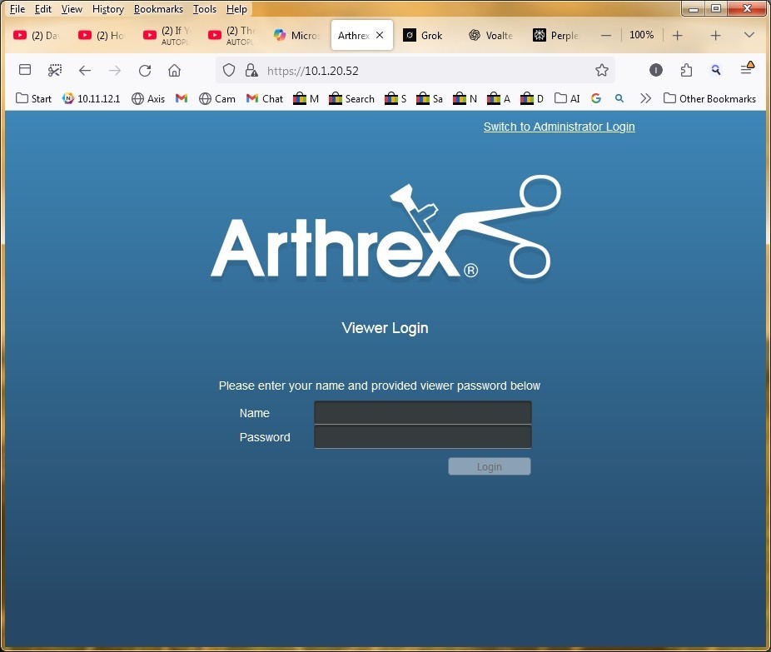This screenshot has width=771, height=652.
Task: Go to the home page
Action: pos(175,70)
